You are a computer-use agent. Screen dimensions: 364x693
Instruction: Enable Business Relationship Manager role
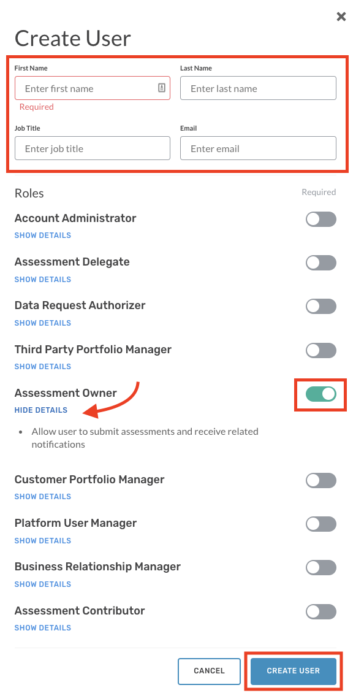click(x=320, y=567)
